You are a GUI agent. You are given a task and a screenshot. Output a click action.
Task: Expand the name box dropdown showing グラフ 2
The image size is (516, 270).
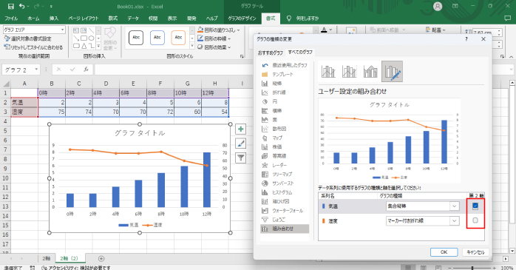pyautogui.click(x=36, y=70)
